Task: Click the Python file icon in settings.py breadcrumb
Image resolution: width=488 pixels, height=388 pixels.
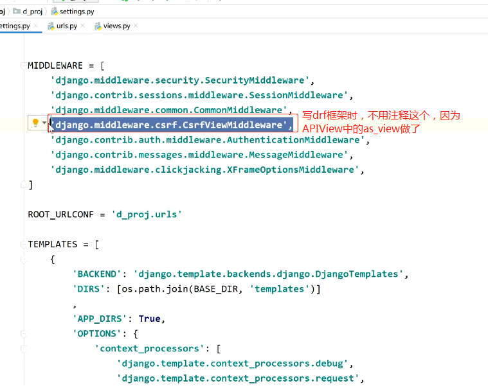Action: (55, 12)
